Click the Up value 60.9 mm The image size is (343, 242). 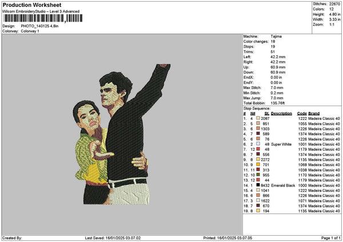tap(278, 67)
